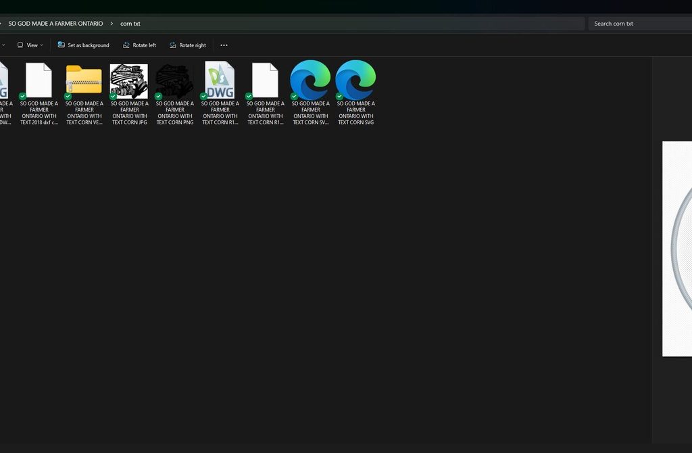Navigate to SO GOD MADE A FARMER ONTARIO breadcrumb
Screen dimensions: 692x453
pos(55,24)
